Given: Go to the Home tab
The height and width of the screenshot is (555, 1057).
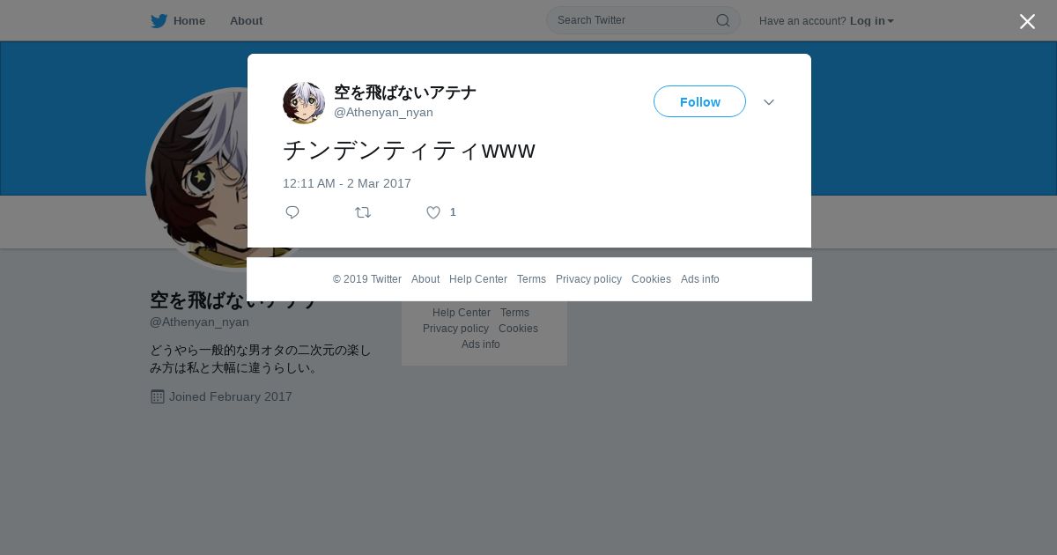Looking at the screenshot, I should 178,20.
